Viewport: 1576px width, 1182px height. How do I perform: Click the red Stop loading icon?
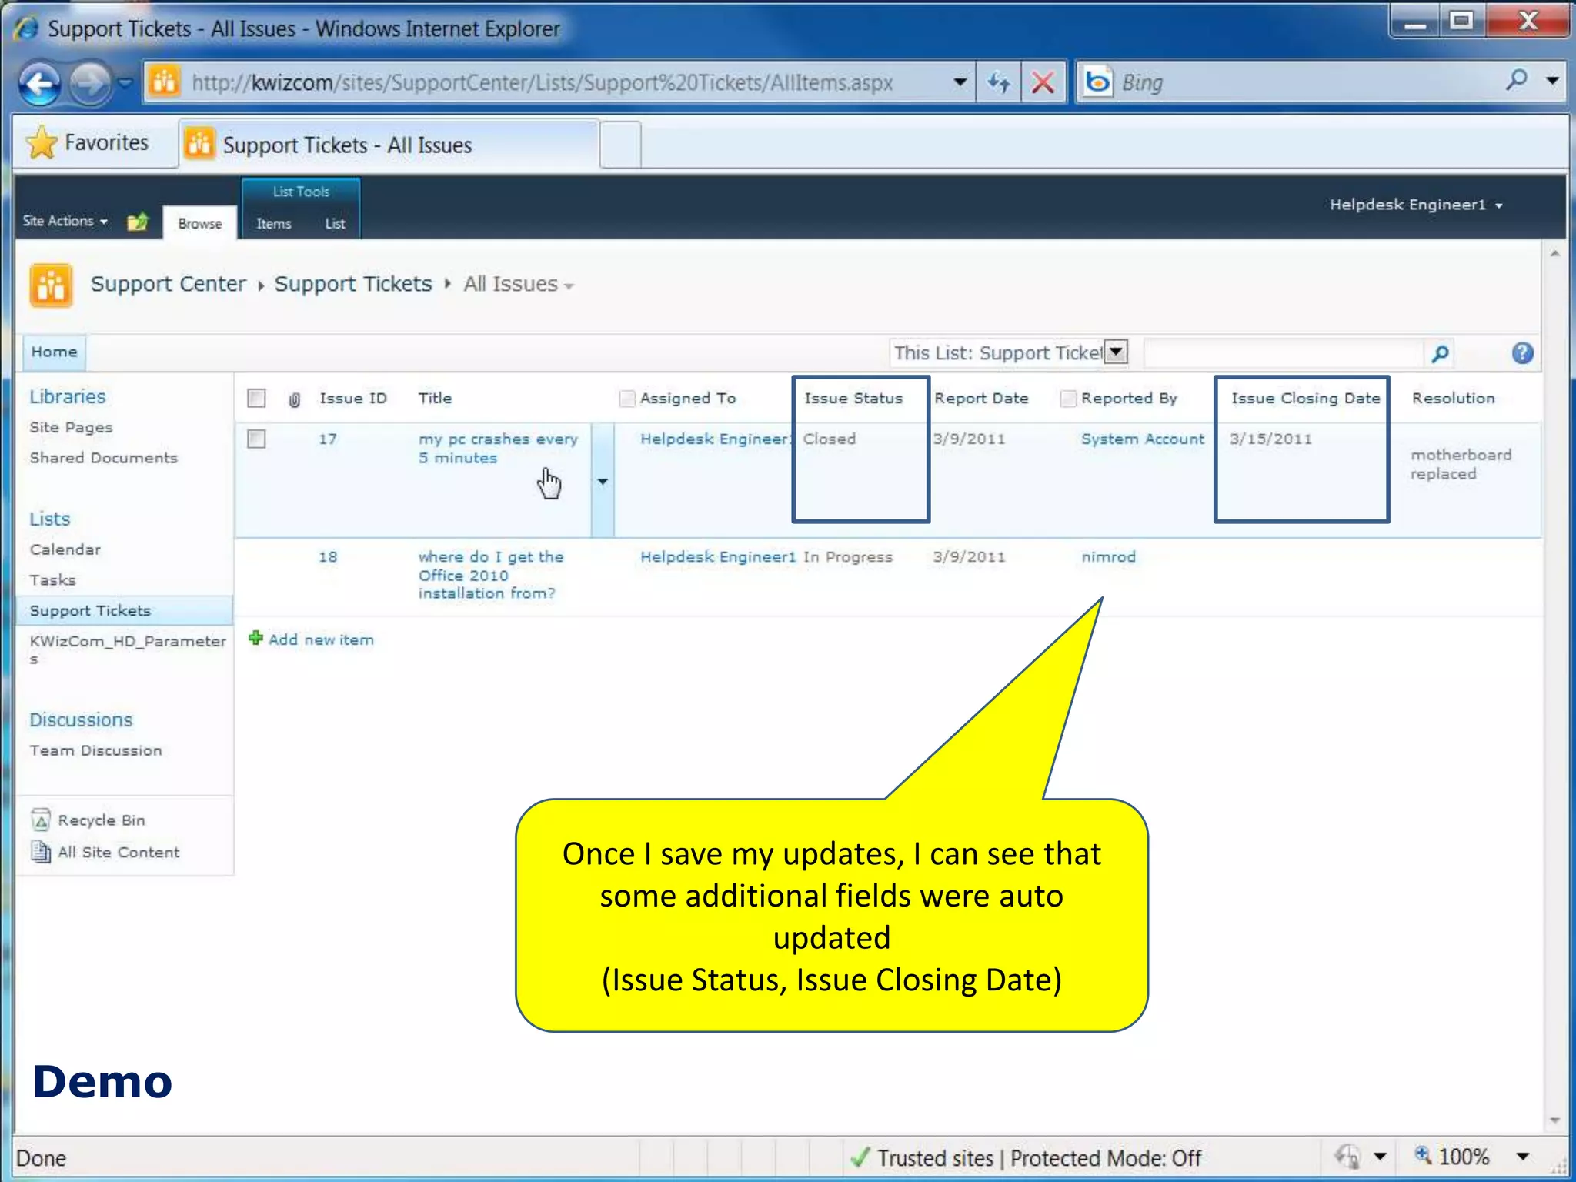tap(1043, 82)
